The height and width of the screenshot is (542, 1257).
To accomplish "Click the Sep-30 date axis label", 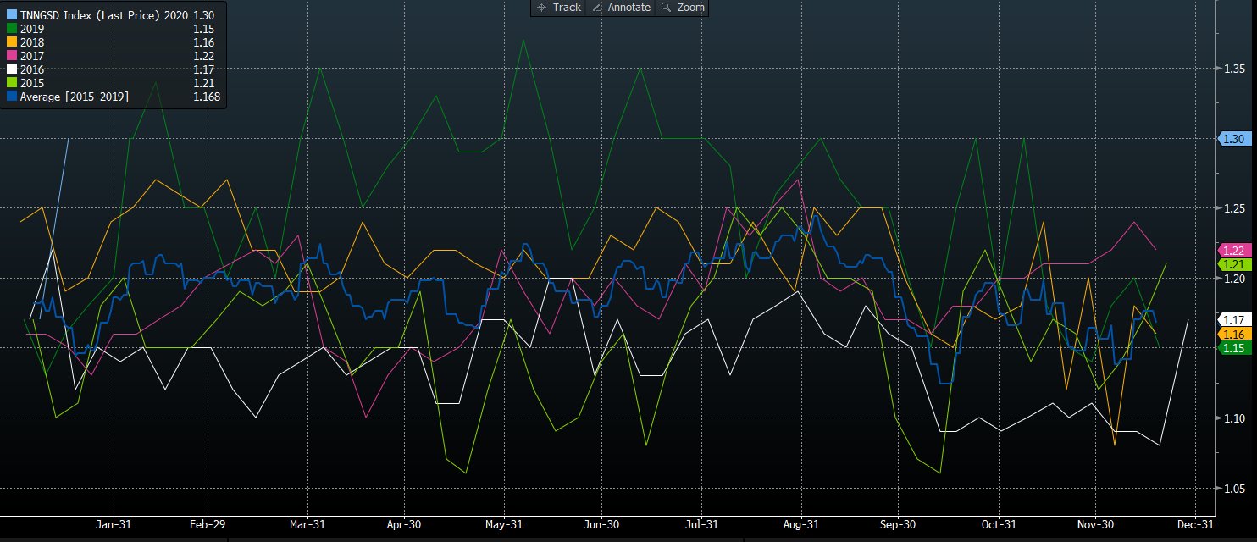I will (900, 525).
